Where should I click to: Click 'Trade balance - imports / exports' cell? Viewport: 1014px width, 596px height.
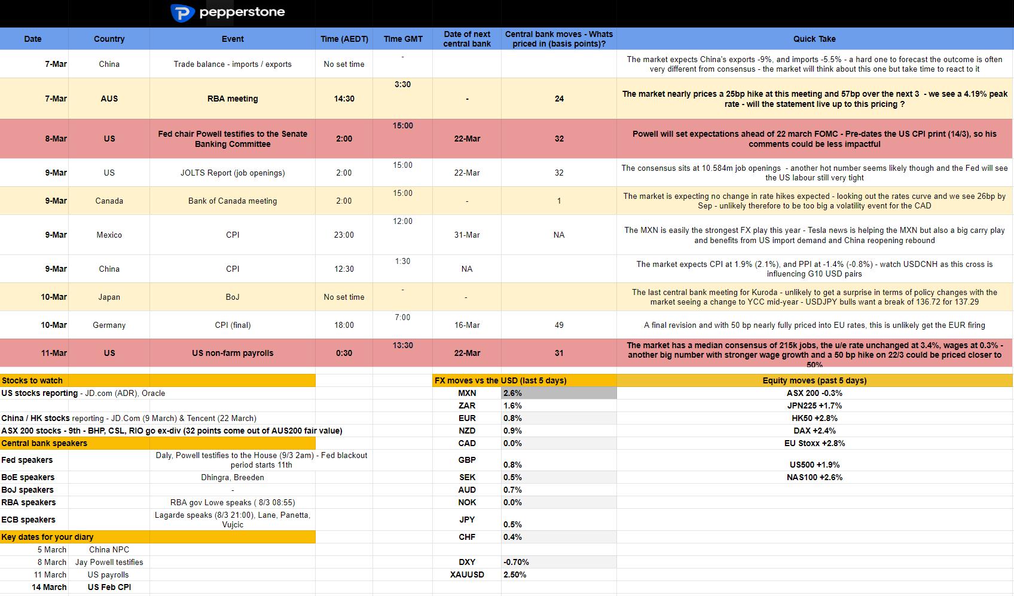[x=233, y=64]
